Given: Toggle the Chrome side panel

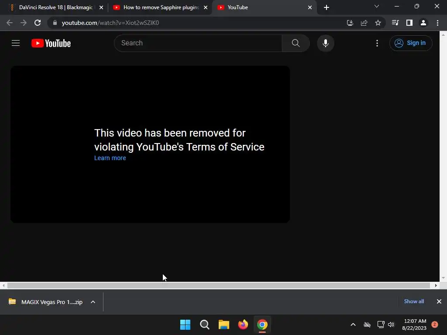Looking at the screenshot, I should click(x=409, y=23).
